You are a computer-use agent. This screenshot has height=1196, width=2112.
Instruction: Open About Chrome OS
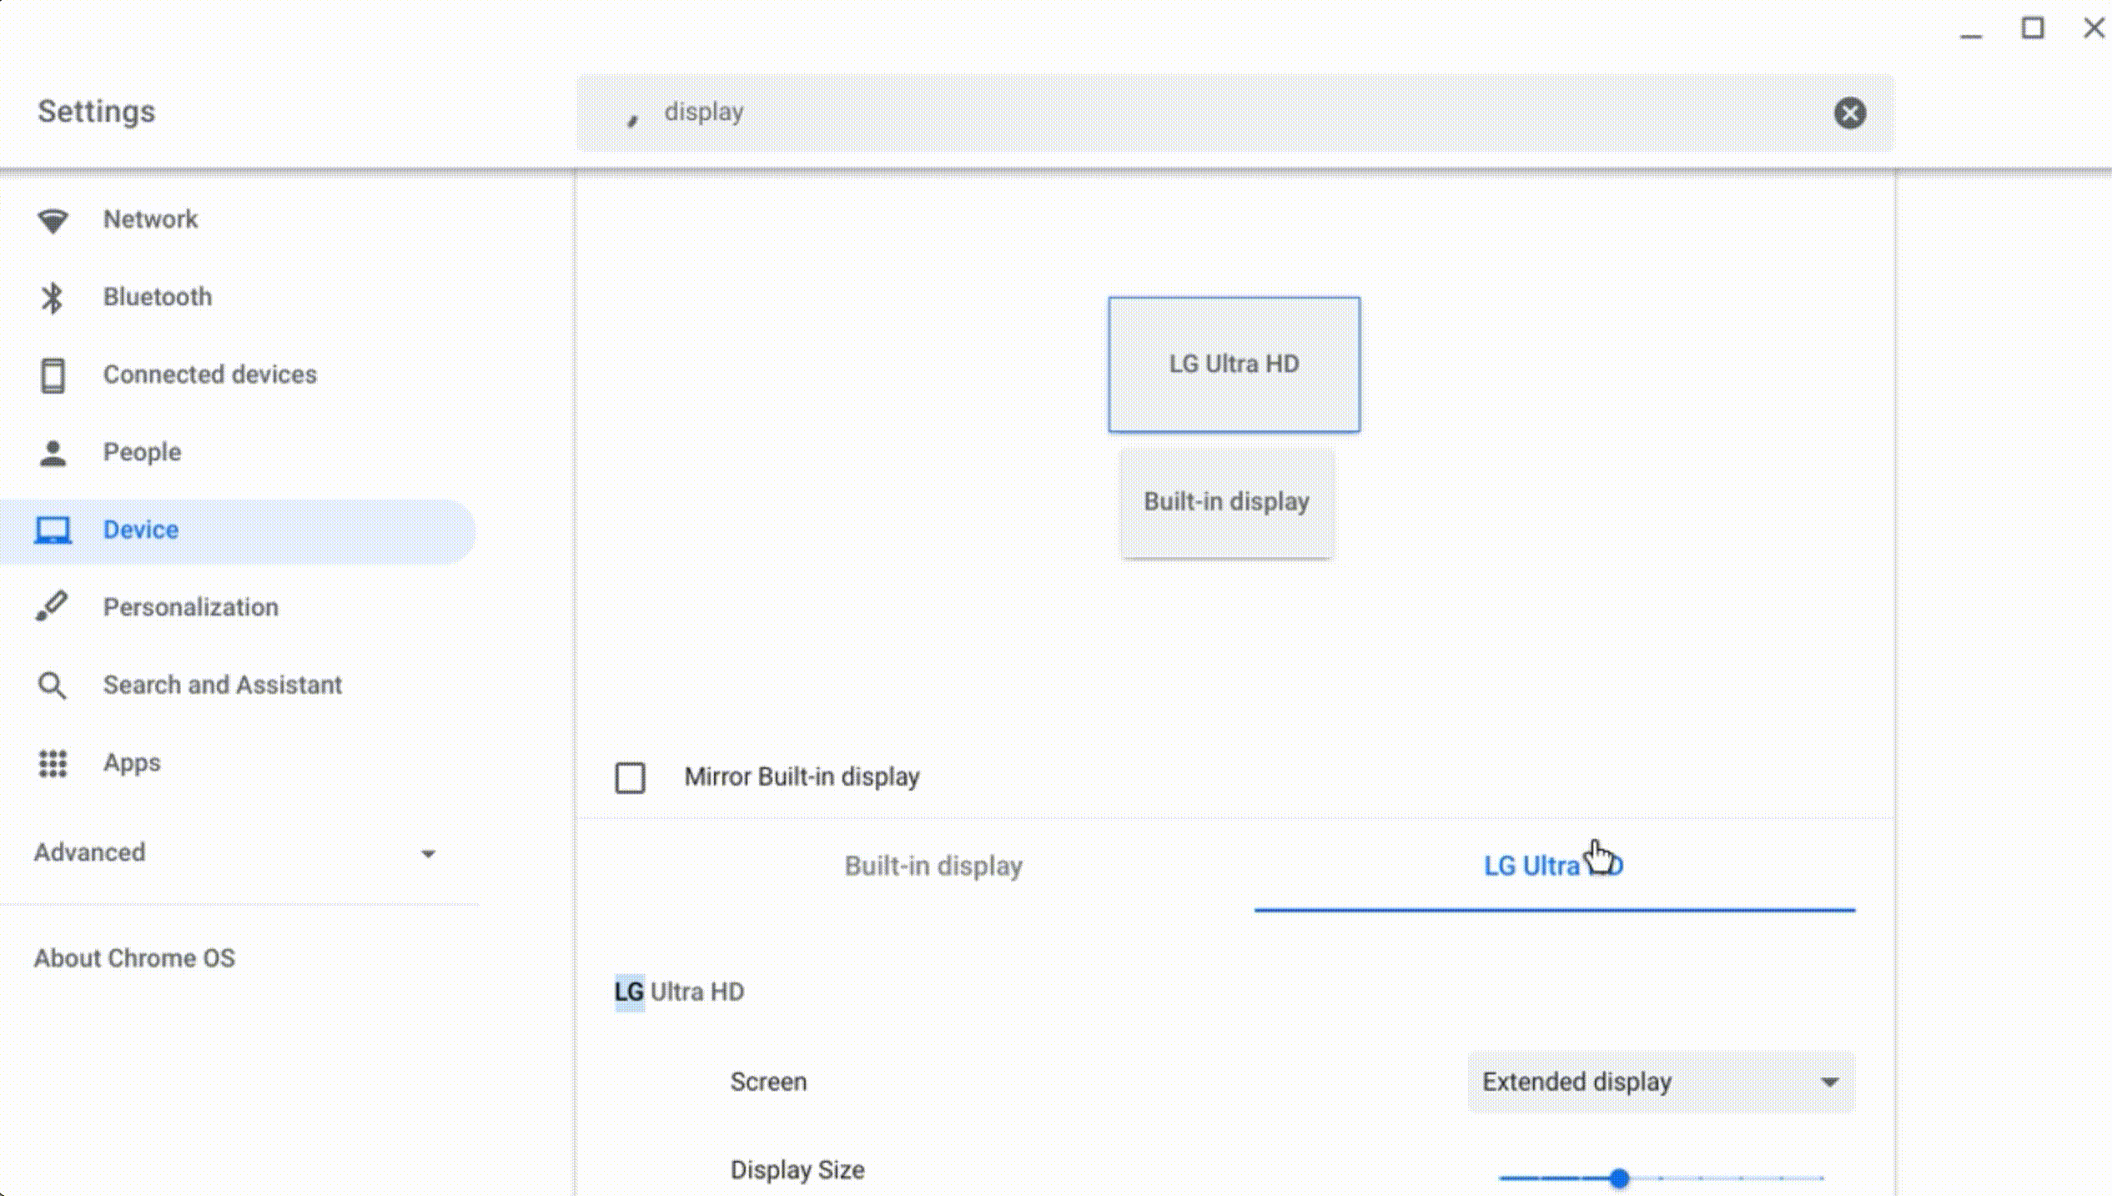(136, 957)
